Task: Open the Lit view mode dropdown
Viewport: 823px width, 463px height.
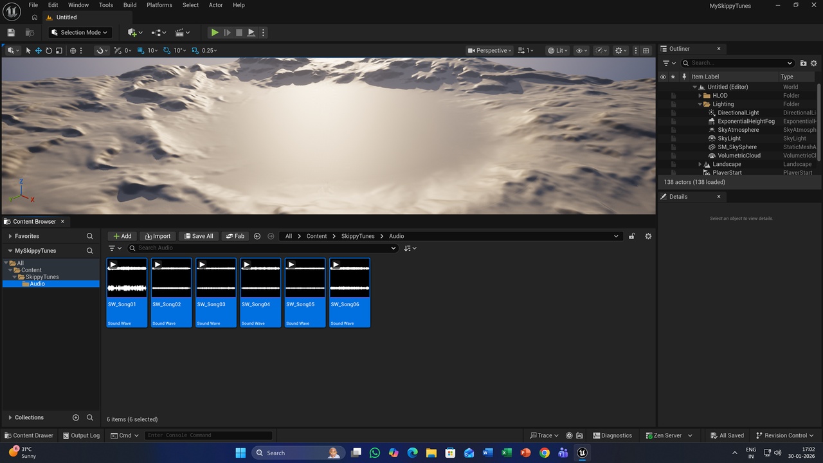Action: (559, 50)
